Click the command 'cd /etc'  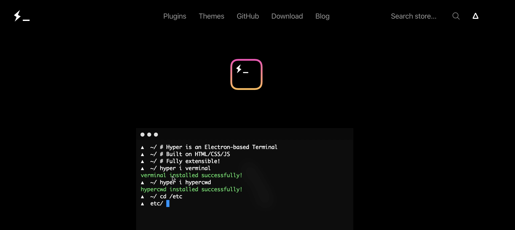tap(171, 196)
